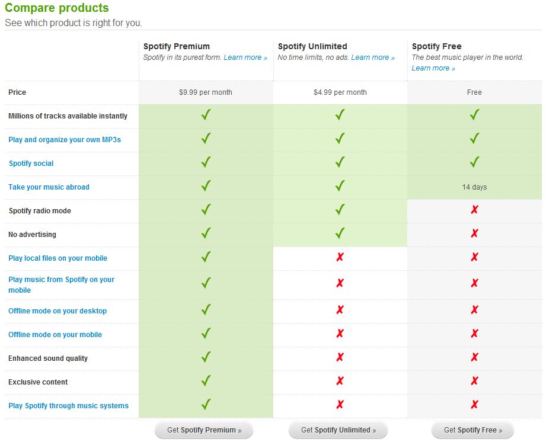The image size is (546, 442).
Task: Click Free red X for Play local files on mobile
Action: click(474, 257)
